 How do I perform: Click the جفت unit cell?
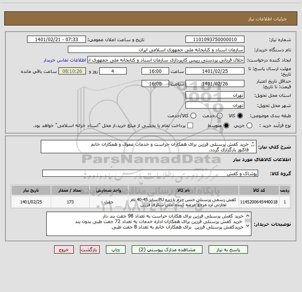(109, 202)
